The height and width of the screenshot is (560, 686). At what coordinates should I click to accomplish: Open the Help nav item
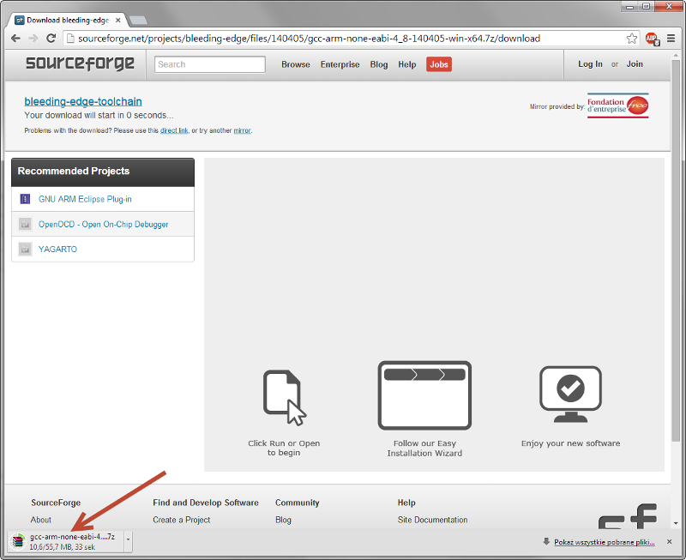point(406,64)
